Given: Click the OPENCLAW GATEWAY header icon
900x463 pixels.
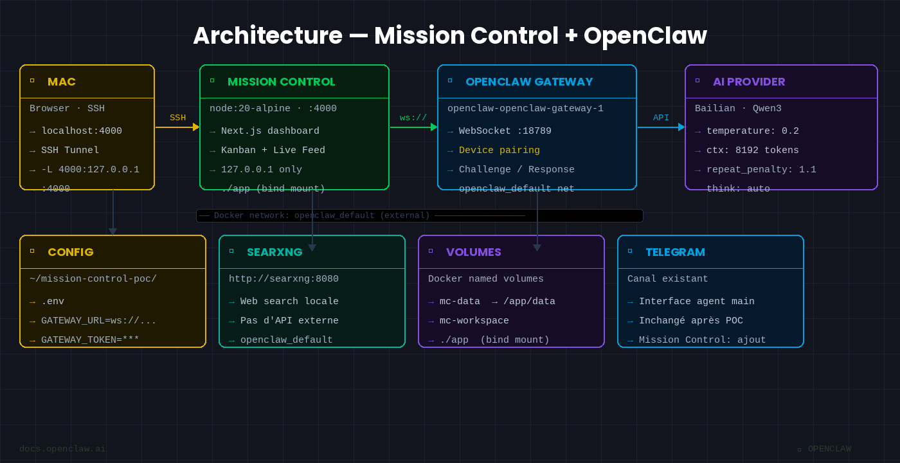Looking at the screenshot, I should click(451, 81).
